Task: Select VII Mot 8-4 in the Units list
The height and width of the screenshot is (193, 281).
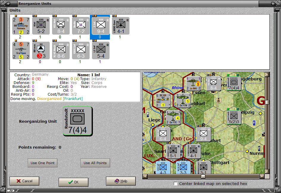Action: 61,26
